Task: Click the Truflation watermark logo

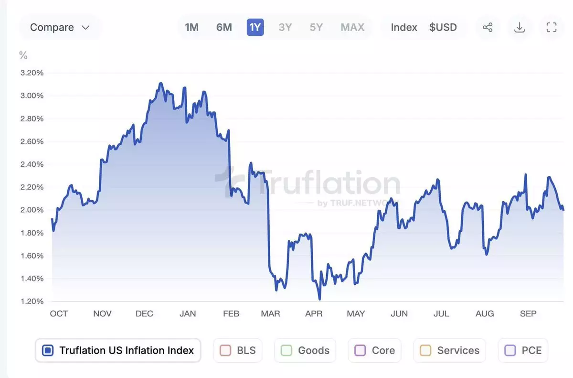Action: 308,184
